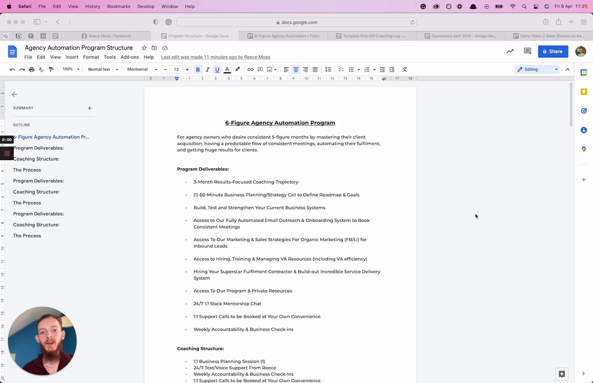This screenshot has height=383, width=593.
Task: Open Google Contacts side panel icon
Action: 584,130
